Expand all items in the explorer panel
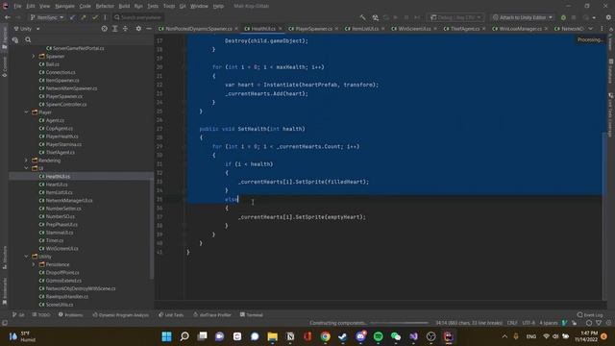615x346 pixels. click(x=115, y=29)
